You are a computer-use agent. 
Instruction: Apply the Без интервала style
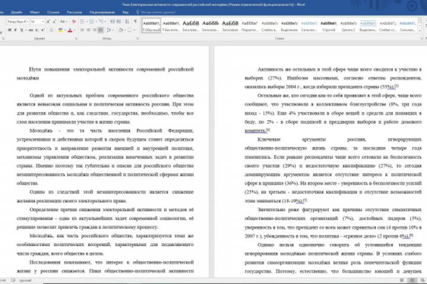coord(171,26)
